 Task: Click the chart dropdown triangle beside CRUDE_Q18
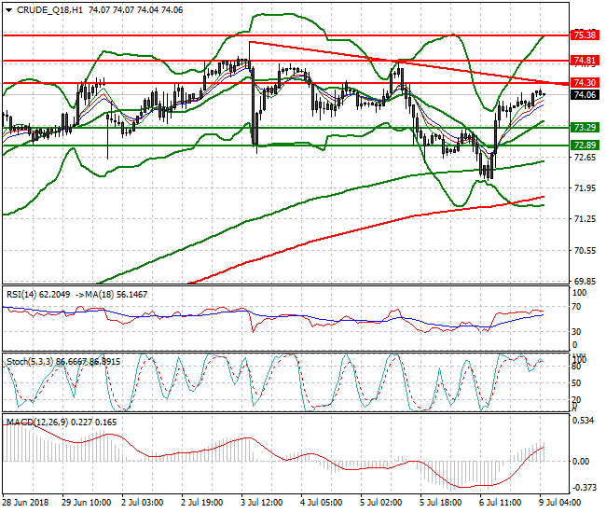point(9,10)
